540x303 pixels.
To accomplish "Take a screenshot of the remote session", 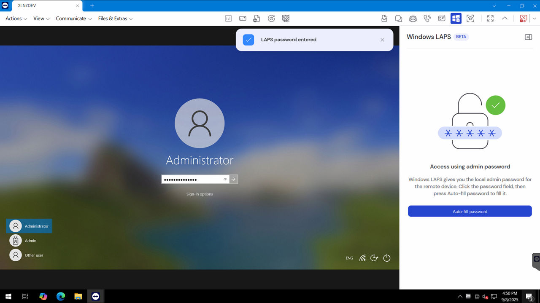I will 470,18.
